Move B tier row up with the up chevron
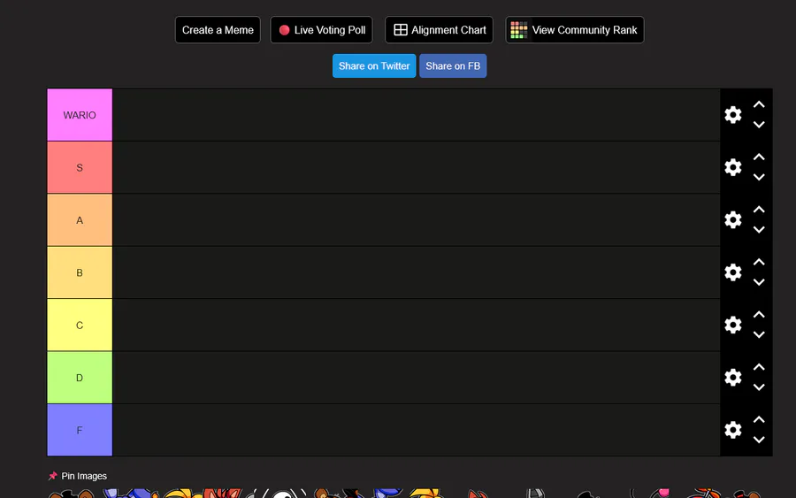Viewport: 796px width, 498px height. pos(759,262)
